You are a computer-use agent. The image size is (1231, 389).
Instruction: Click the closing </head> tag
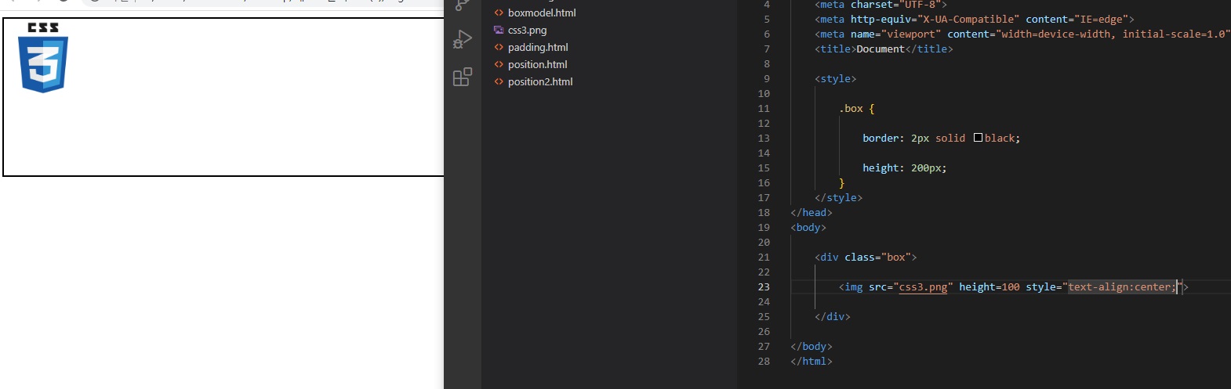(x=812, y=213)
